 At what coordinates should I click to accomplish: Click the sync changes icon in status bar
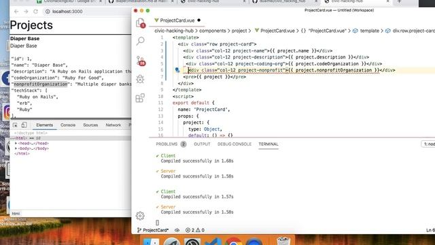pyautogui.click(x=177, y=230)
